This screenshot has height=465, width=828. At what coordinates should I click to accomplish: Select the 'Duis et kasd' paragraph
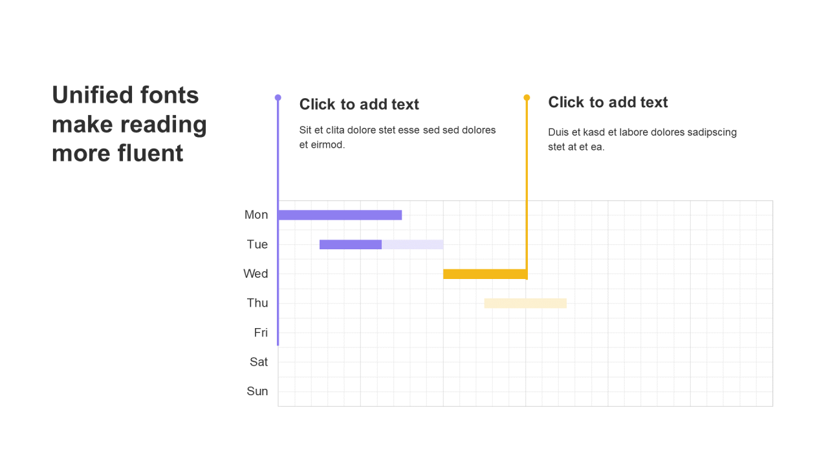click(x=642, y=139)
